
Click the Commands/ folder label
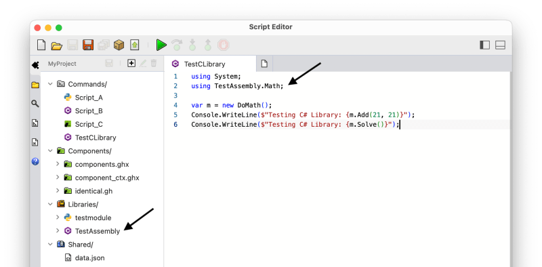coord(87,85)
